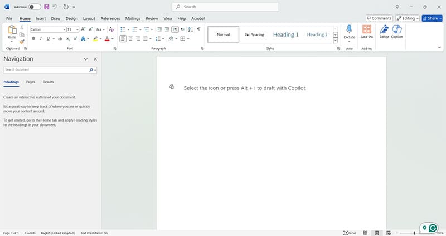This screenshot has height=236, width=446.
Task: Expand the Bullets list dropdown arrow
Action: click(x=128, y=29)
